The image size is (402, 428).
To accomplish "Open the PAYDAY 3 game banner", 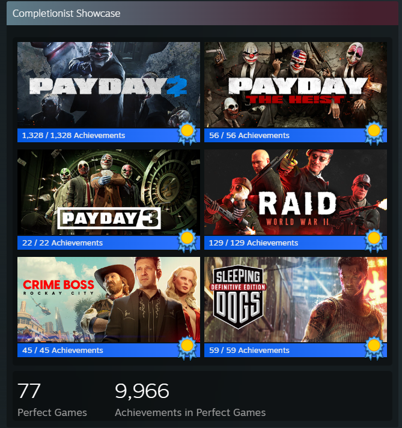I will click(x=109, y=192).
